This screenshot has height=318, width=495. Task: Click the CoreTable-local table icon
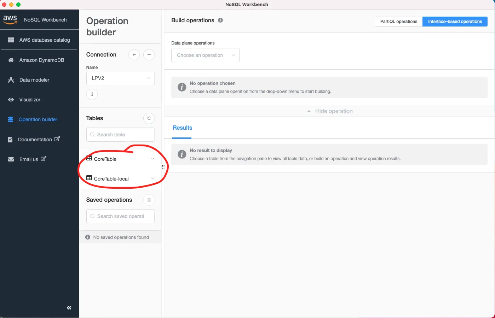[x=89, y=178]
